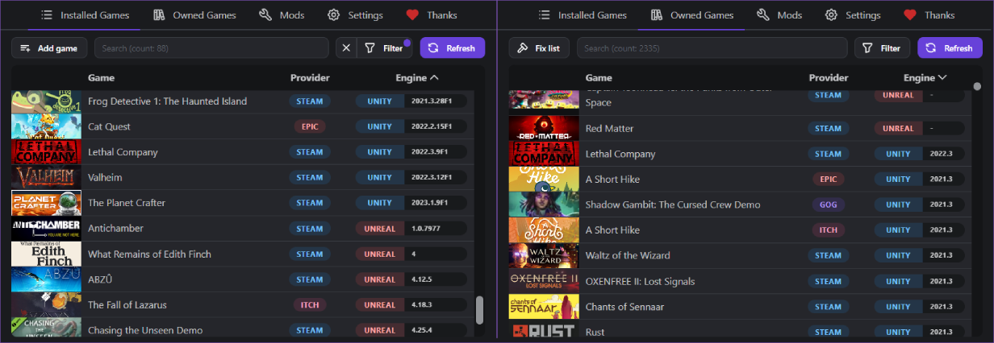Screen dimensions: 994x343
Task: Open Mods tab in right window
Action: click(x=779, y=15)
